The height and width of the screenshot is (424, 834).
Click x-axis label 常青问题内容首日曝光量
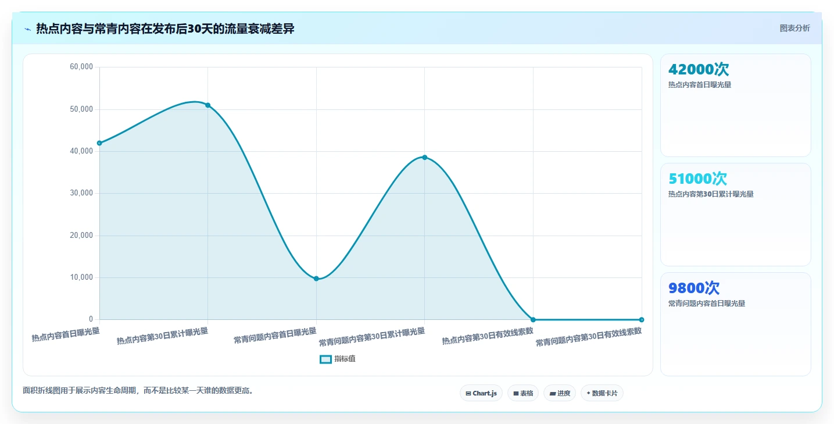tap(275, 336)
